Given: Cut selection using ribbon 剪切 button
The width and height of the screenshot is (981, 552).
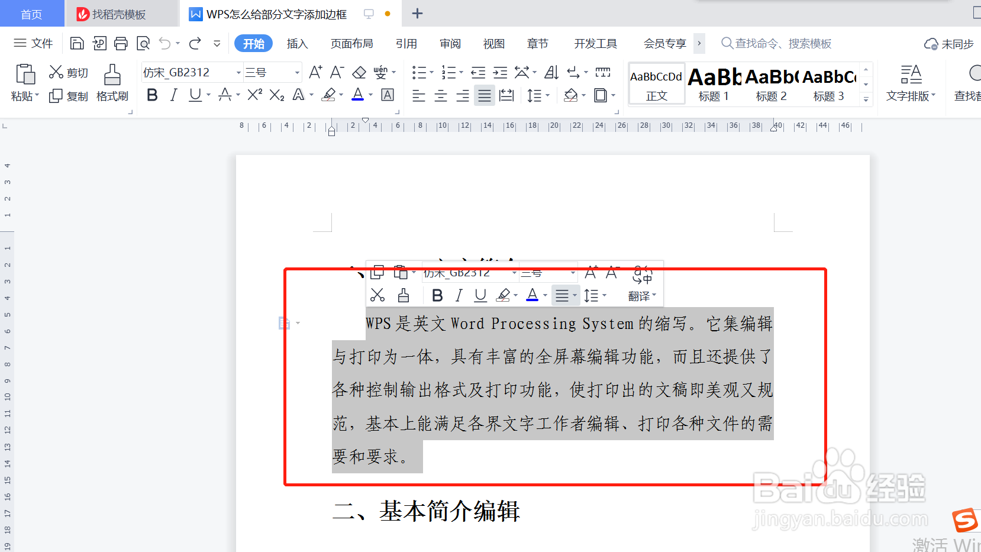Looking at the screenshot, I should coord(69,72).
